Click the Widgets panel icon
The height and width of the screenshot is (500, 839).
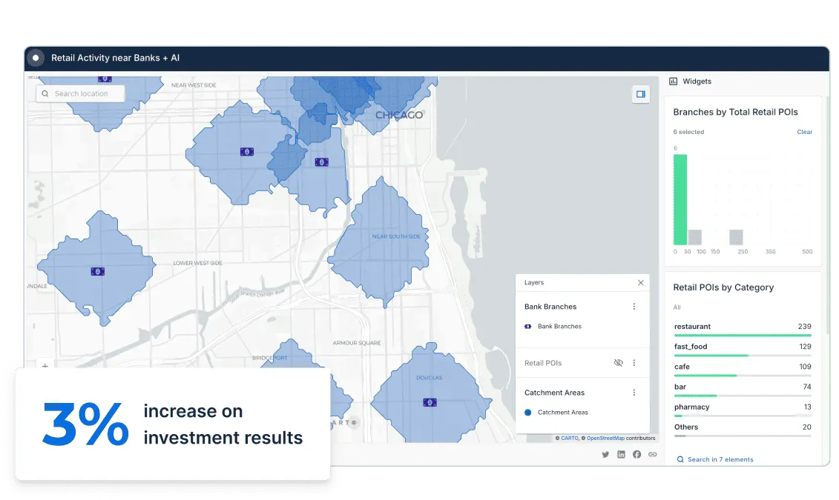(x=674, y=81)
